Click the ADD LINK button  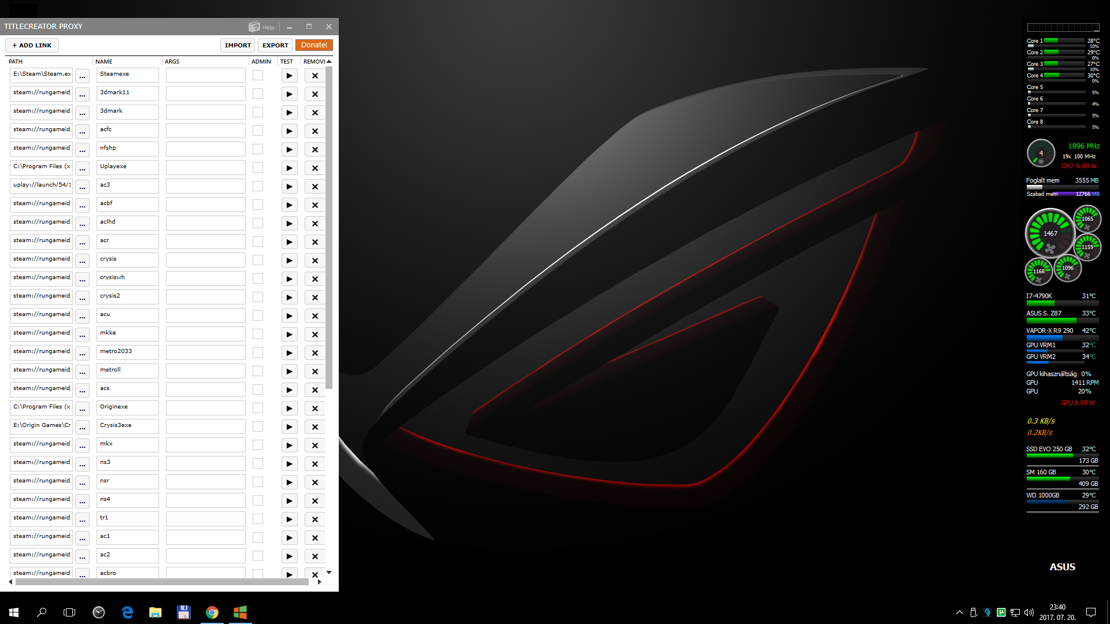pyautogui.click(x=32, y=45)
